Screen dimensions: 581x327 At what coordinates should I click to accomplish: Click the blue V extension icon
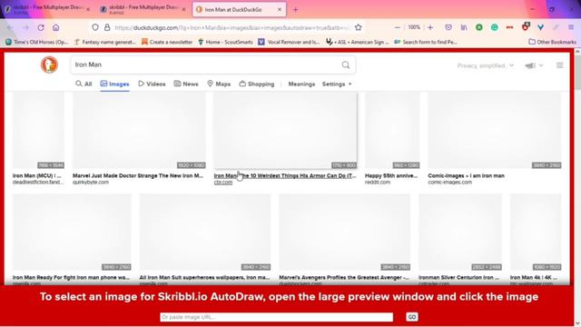point(541,27)
